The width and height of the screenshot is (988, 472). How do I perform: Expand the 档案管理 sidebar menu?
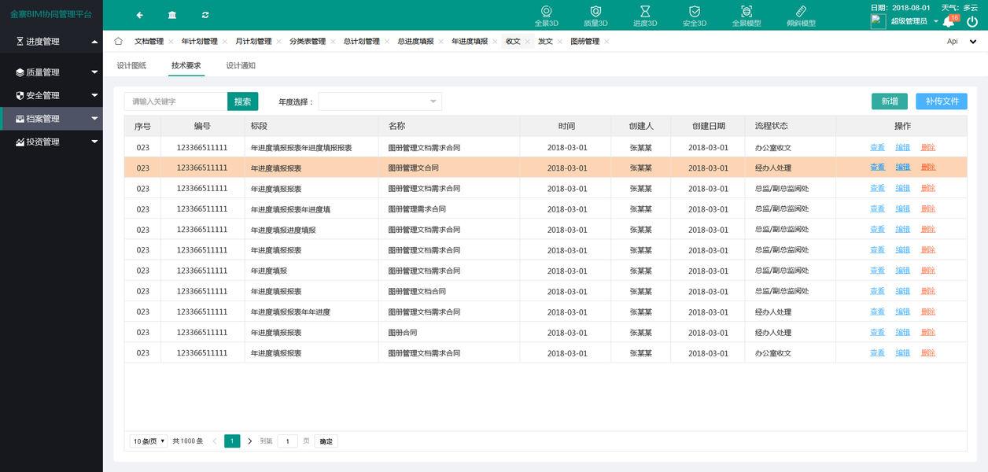point(51,119)
